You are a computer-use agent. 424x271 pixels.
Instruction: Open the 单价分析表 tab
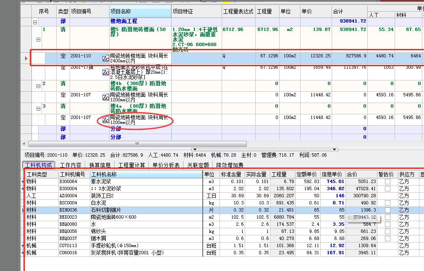point(166,165)
